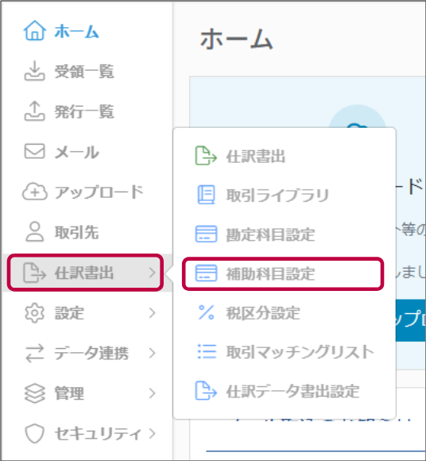Click the 仕訳書出 entry in the flyout
Viewport: 426px width, 461px height.
tap(284, 156)
